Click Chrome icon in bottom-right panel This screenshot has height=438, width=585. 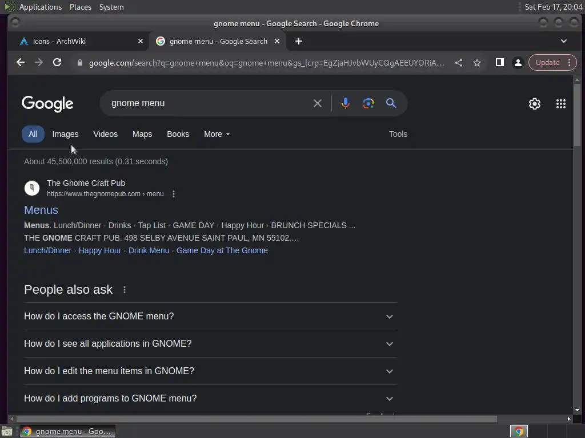[x=519, y=432]
